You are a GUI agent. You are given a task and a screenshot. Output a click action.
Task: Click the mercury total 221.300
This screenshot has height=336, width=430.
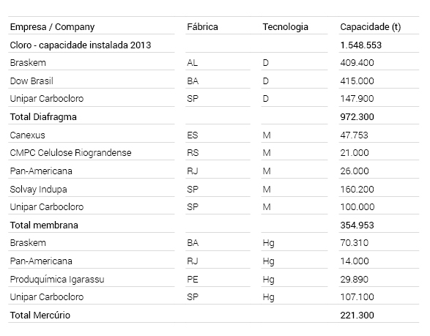(x=357, y=316)
